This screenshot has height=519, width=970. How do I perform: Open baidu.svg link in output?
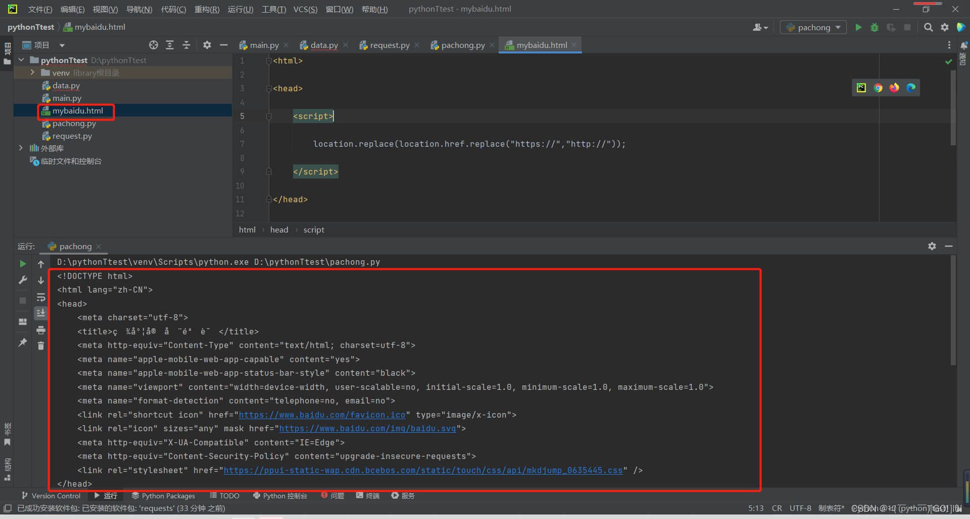click(367, 428)
